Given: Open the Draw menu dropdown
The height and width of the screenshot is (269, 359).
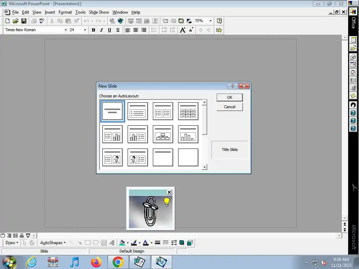Looking at the screenshot, I should pyautogui.click(x=12, y=243).
